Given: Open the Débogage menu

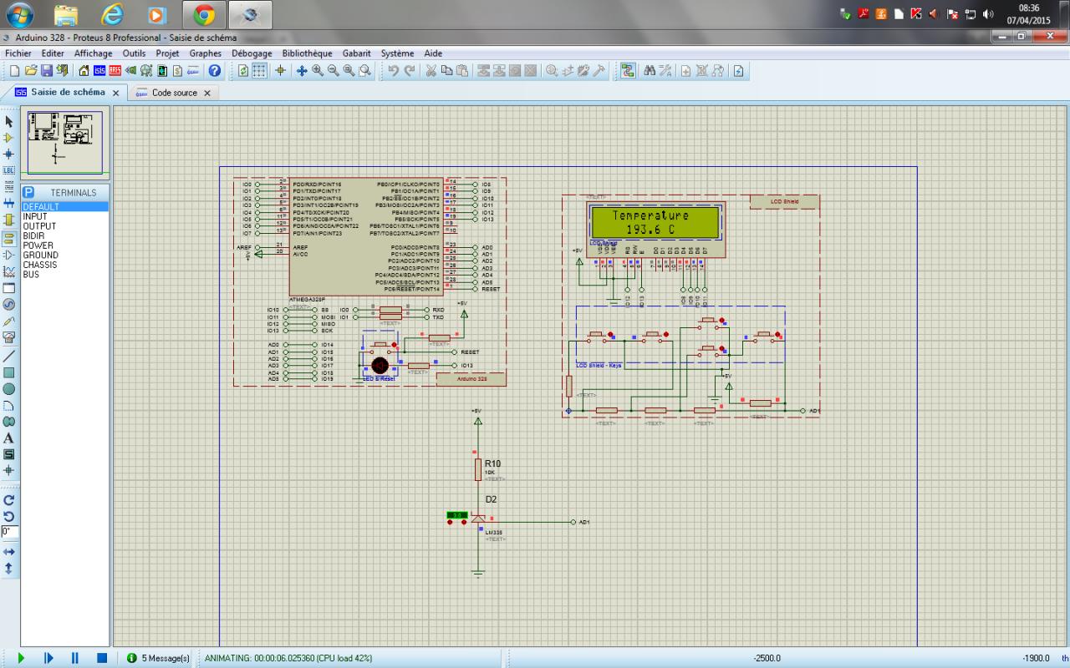Looking at the screenshot, I should pyautogui.click(x=252, y=53).
